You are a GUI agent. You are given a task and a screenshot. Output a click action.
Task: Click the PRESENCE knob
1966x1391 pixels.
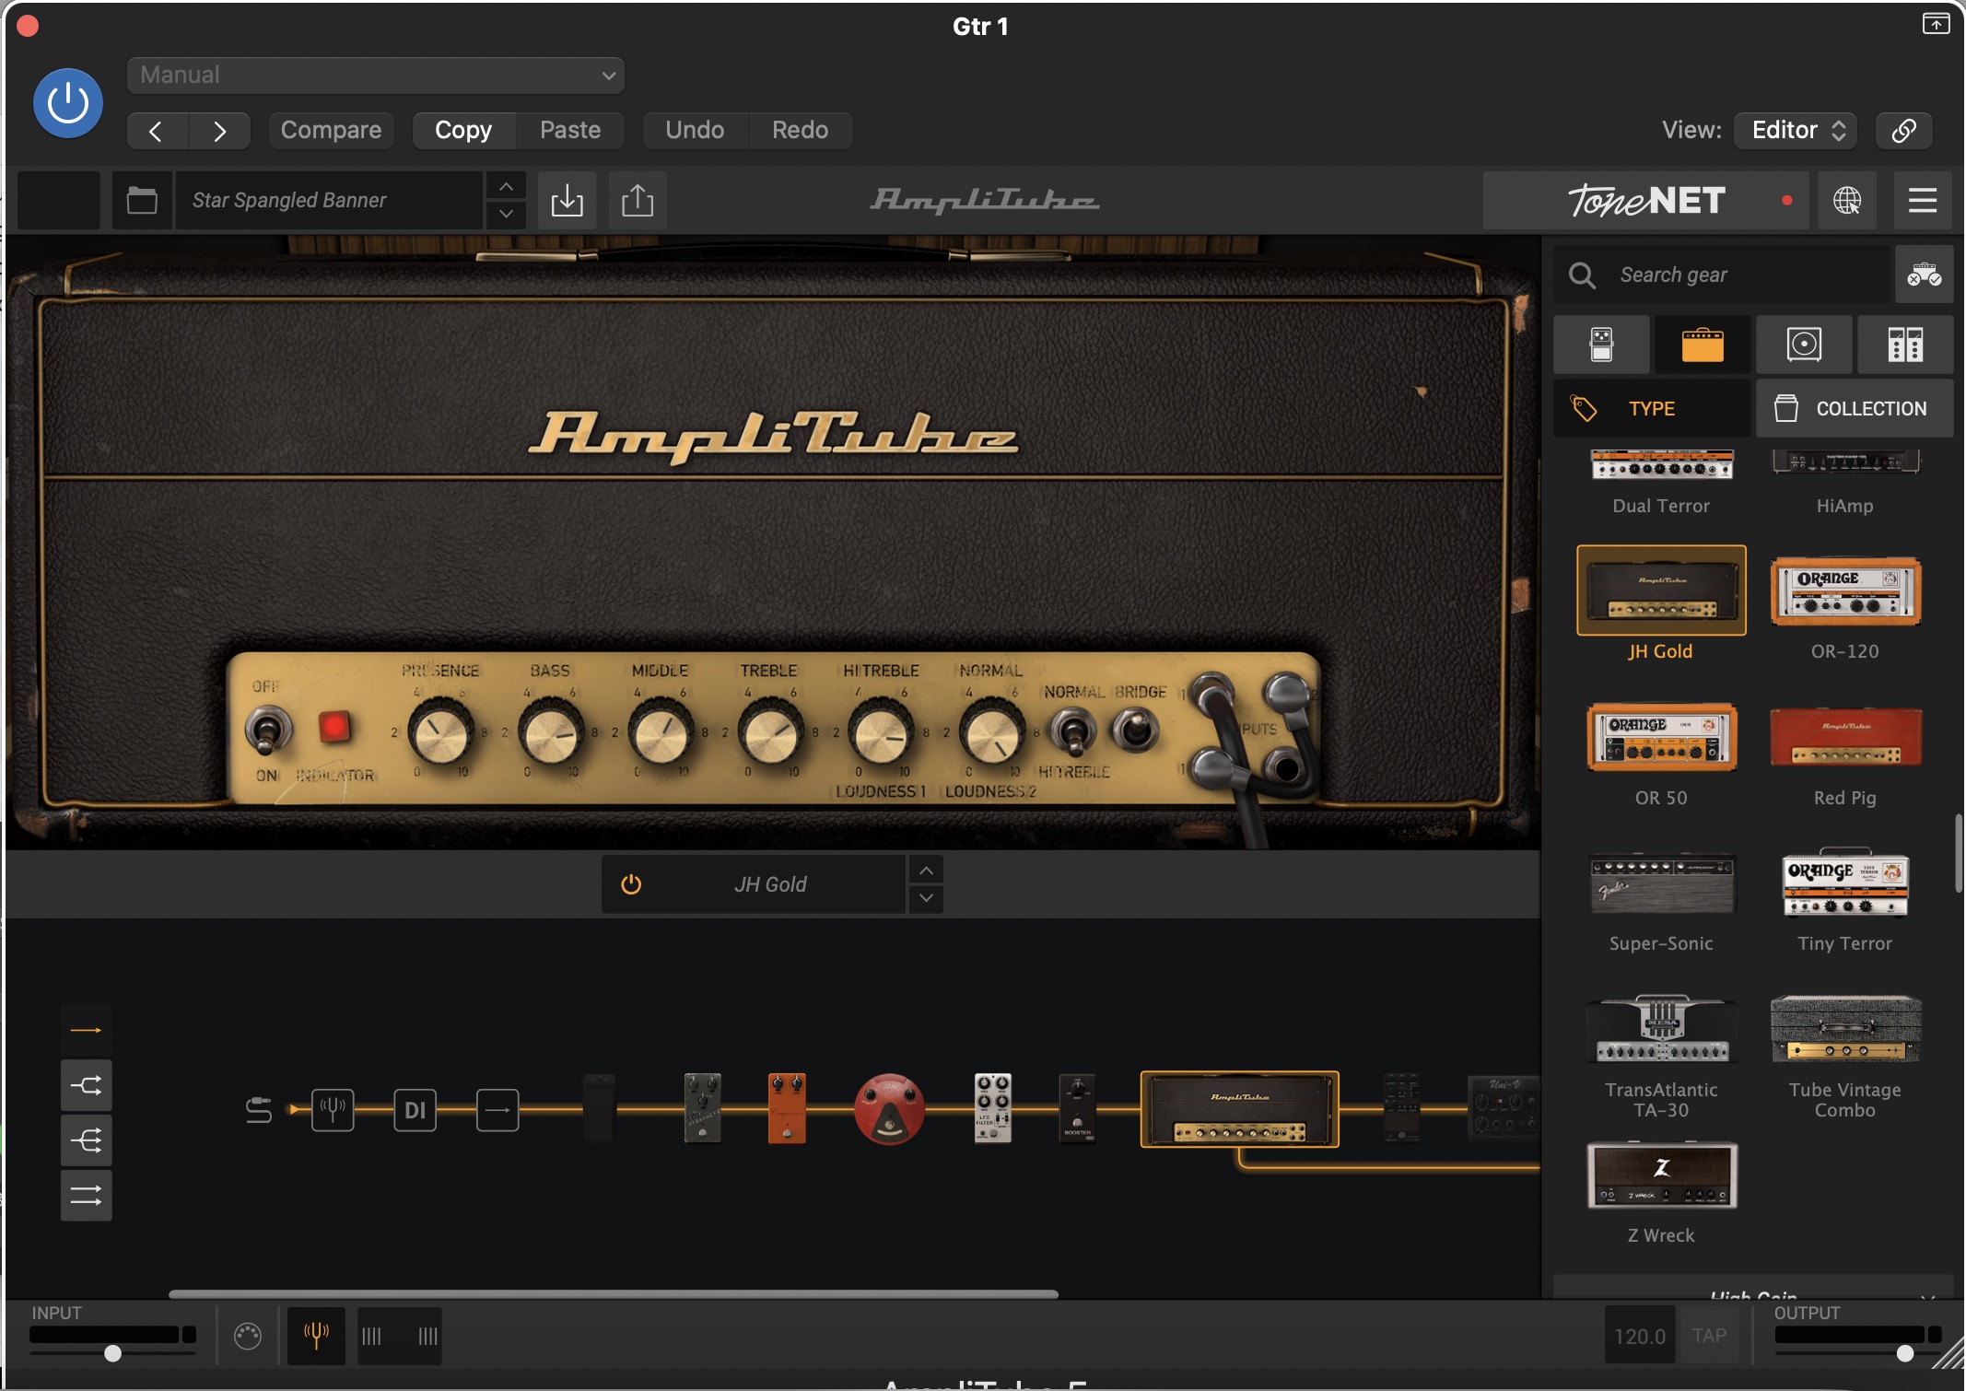point(440,733)
